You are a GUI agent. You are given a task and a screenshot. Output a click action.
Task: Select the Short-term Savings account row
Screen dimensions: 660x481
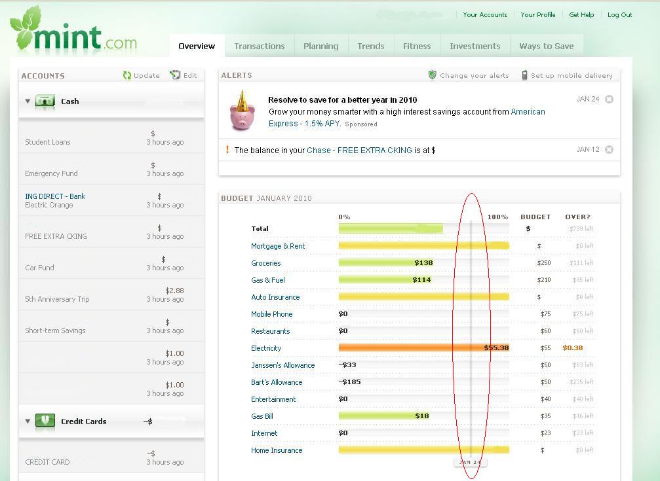[111, 327]
